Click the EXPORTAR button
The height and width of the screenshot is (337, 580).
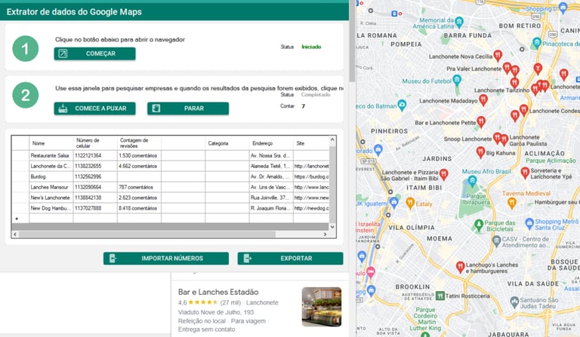click(x=290, y=259)
